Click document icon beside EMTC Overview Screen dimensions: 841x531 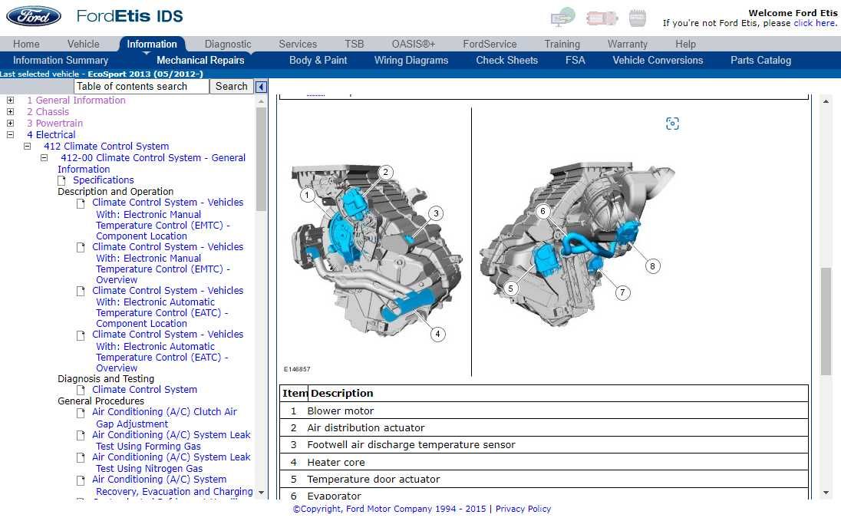tap(81, 247)
